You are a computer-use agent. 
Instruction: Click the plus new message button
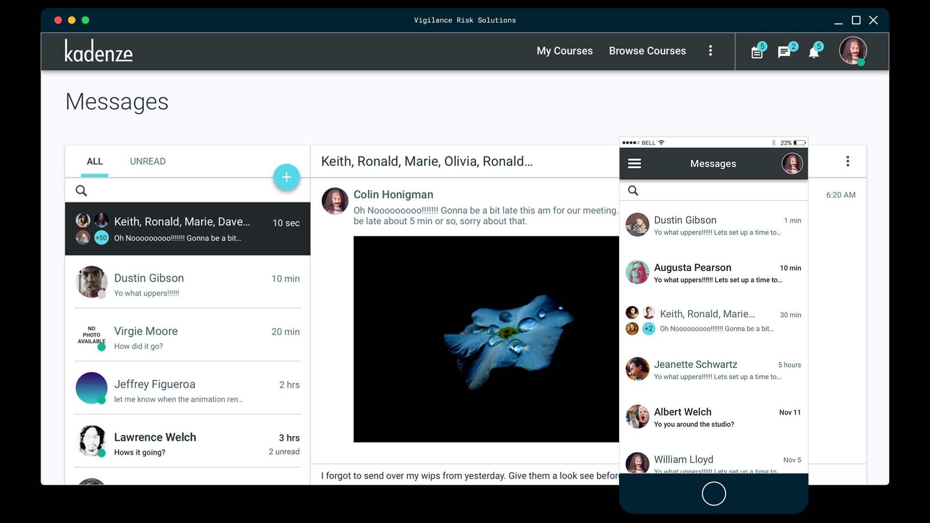(286, 177)
